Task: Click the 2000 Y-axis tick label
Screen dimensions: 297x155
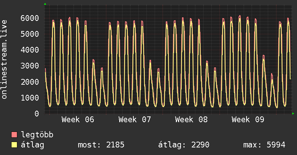Action: 29,82
